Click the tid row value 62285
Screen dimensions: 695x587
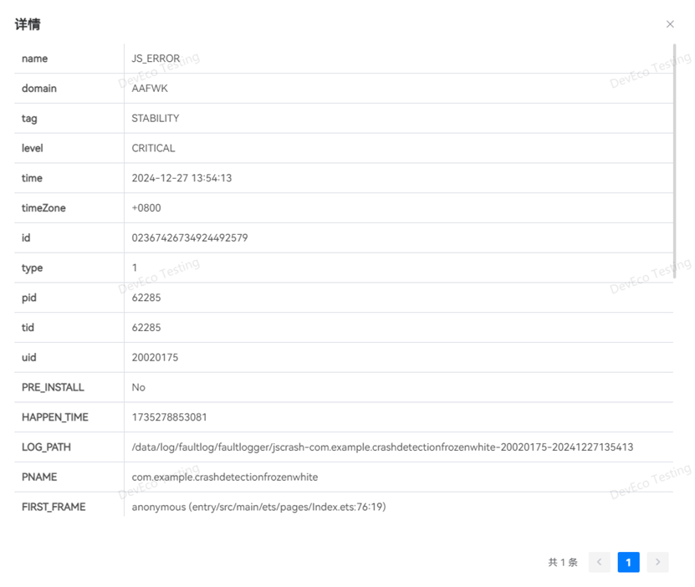click(x=146, y=328)
